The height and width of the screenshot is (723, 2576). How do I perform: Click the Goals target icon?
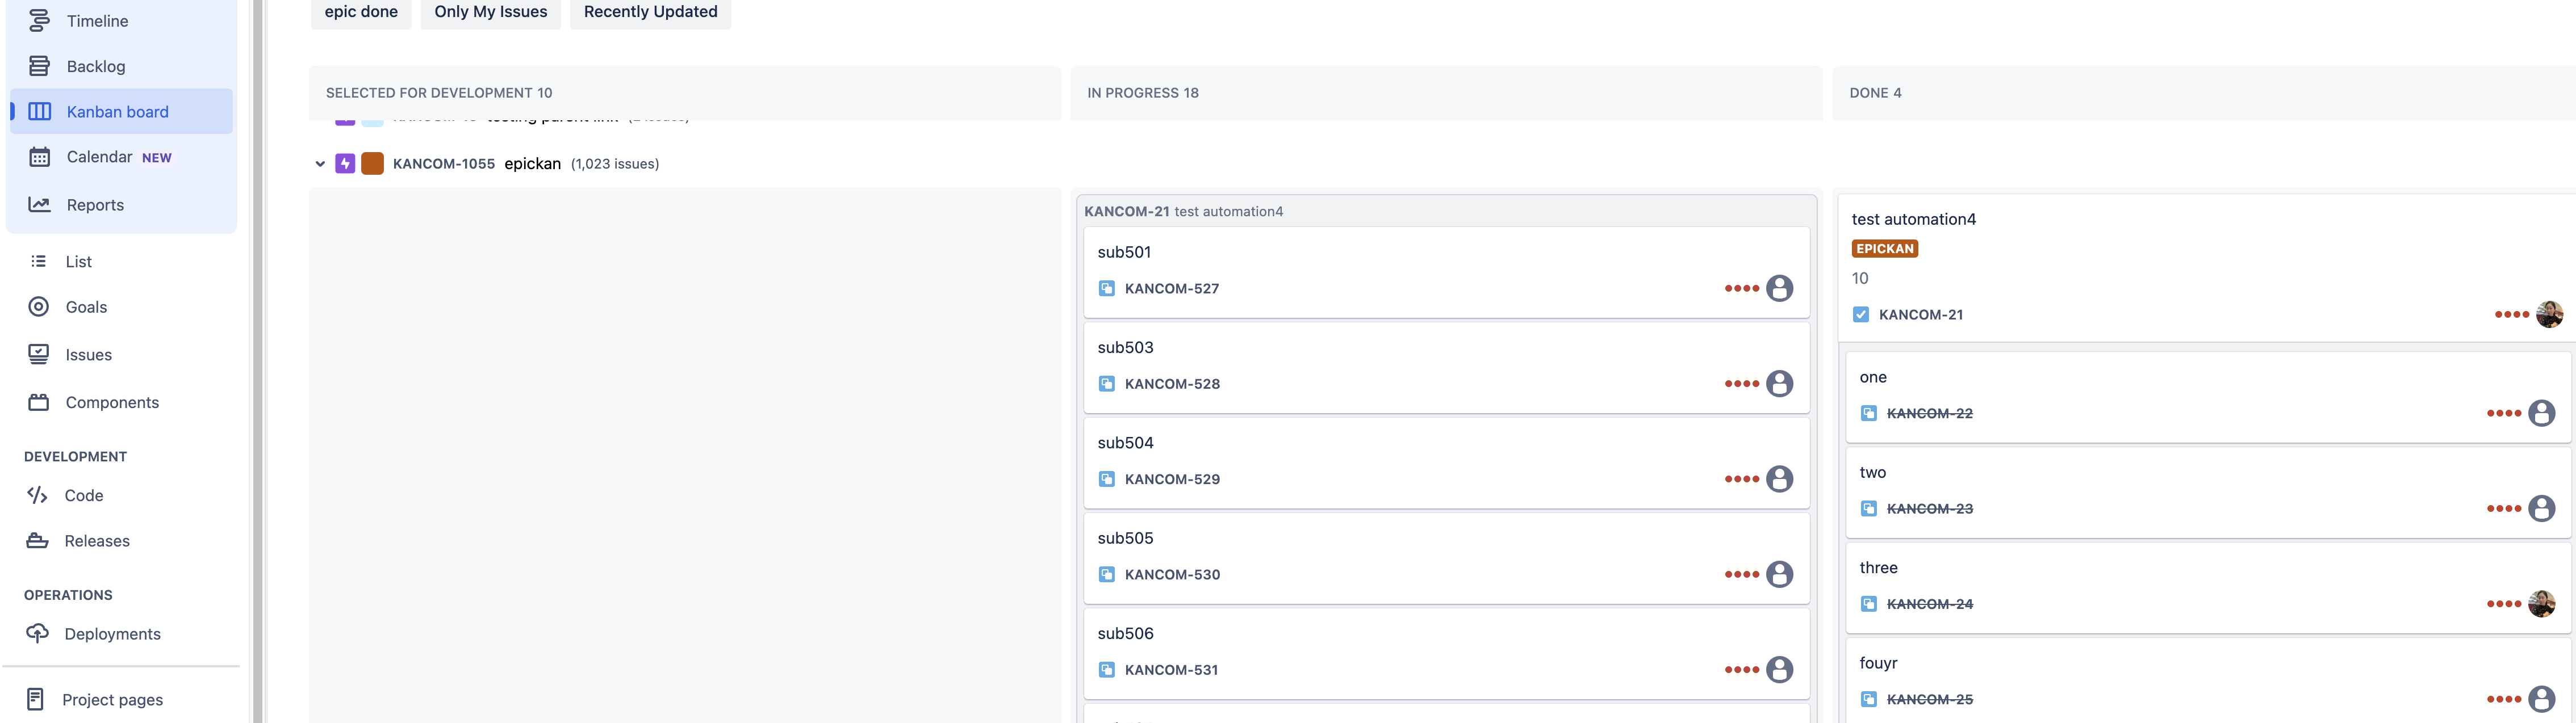(x=39, y=306)
